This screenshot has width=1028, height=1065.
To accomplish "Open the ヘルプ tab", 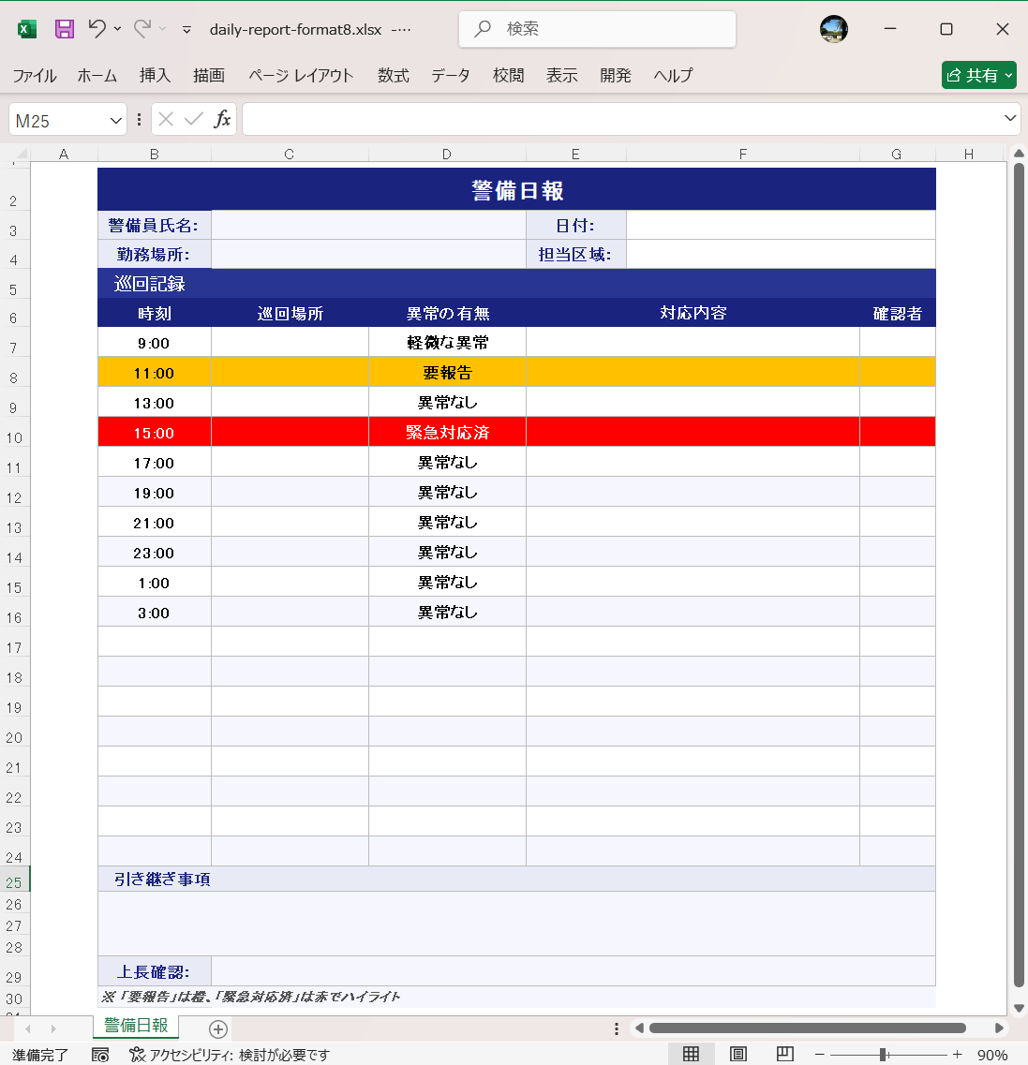I will (x=674, y=75).
